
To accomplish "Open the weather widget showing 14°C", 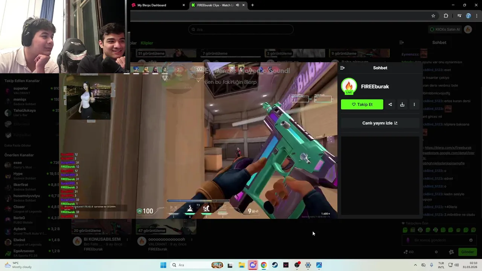I will 18,265.
